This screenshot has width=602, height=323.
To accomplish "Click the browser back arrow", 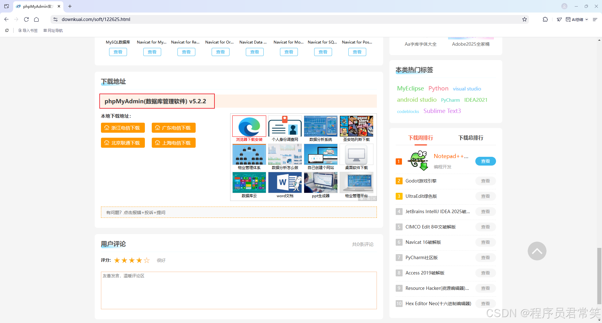I will tap(7, 19).
